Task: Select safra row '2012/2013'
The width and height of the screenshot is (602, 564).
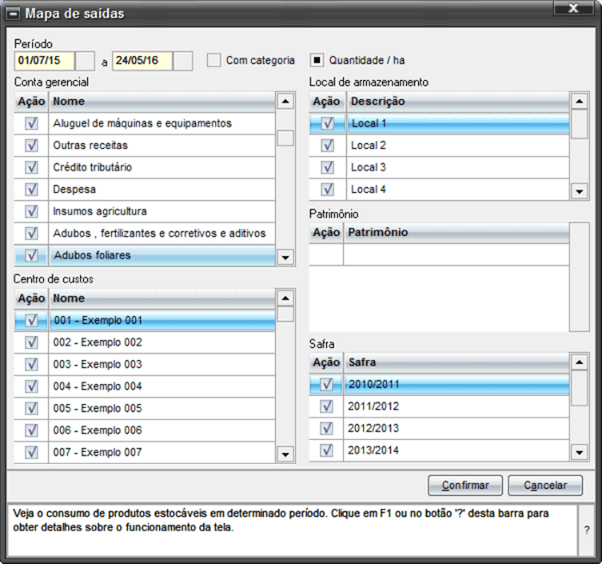Action: 439,428
